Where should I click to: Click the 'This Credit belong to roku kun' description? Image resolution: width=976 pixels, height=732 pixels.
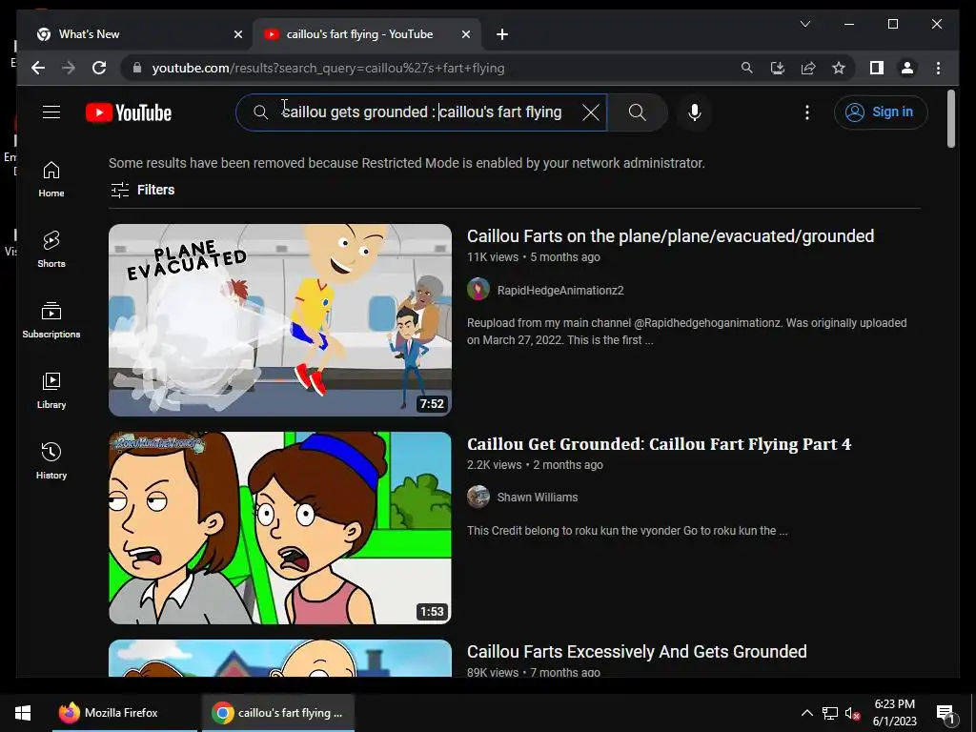(627, 531)
